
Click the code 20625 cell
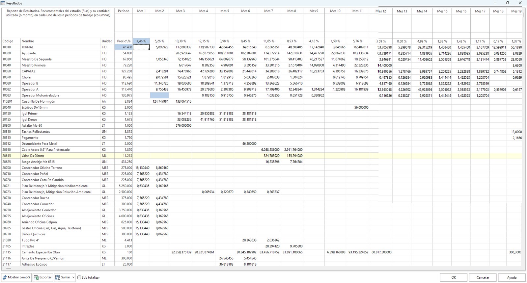click(11, 162)
